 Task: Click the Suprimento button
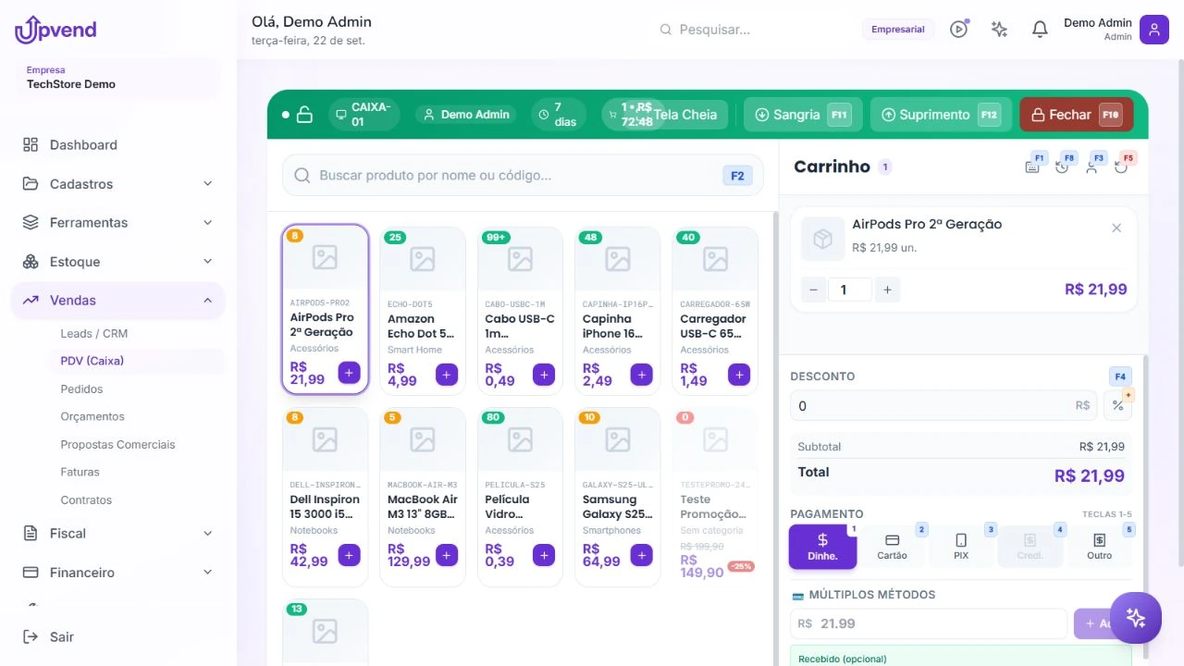tap(941, 115)
